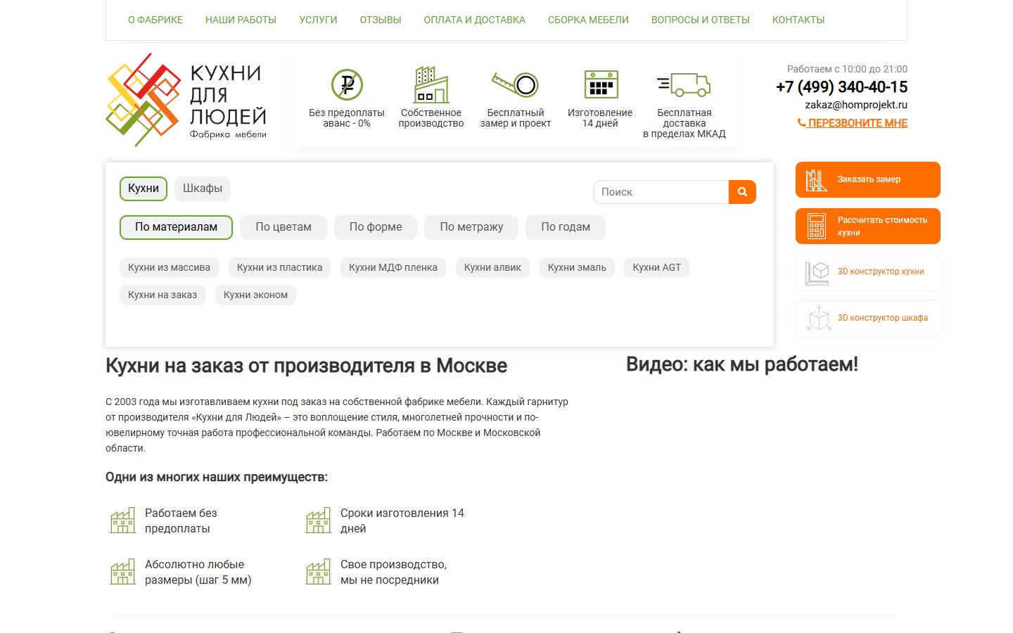This screenshot has height=633, width=1013.
Task: Click the Перезвоните мне callback link
Action: 852,123
